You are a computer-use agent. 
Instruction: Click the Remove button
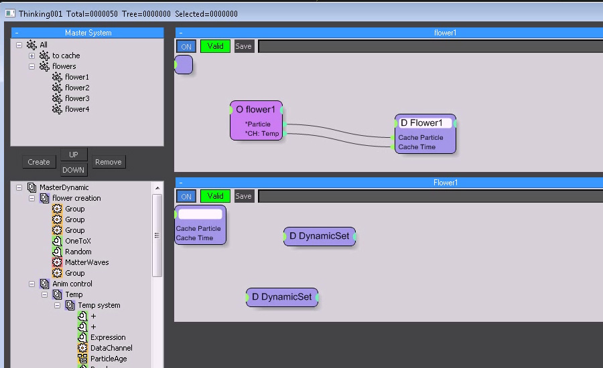coord(109,162)
